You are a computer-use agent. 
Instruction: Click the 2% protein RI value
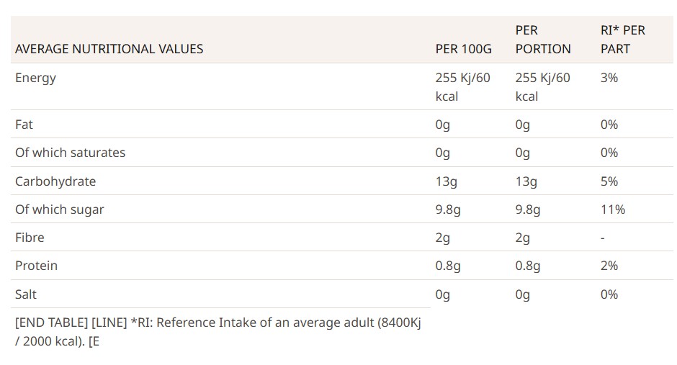[609, 266]
